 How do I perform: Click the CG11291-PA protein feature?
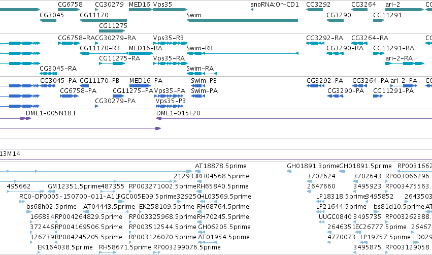click(378, 96)
